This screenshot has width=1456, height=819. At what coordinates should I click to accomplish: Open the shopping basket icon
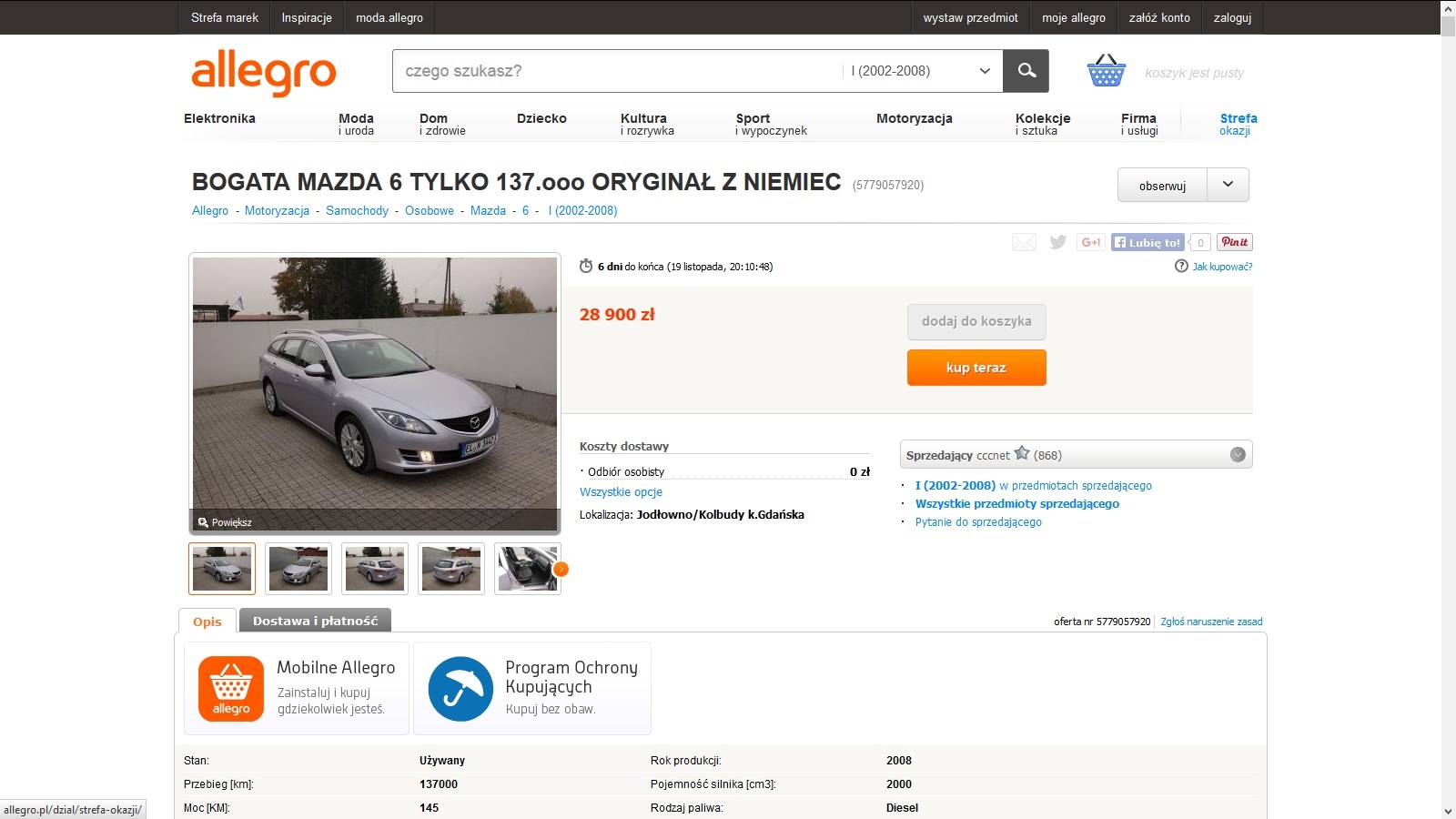click(x=1107, y=71)
